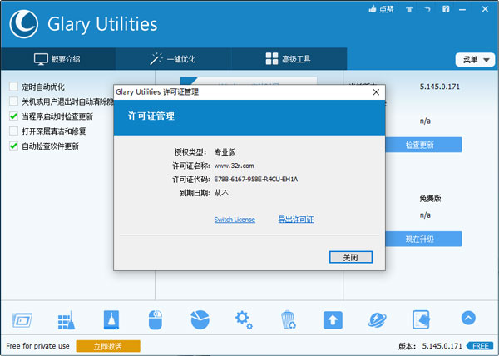Open the gears process manager icon
Image resolution: width=499 pixels, height=356 pixels.
tap(244, 320)
